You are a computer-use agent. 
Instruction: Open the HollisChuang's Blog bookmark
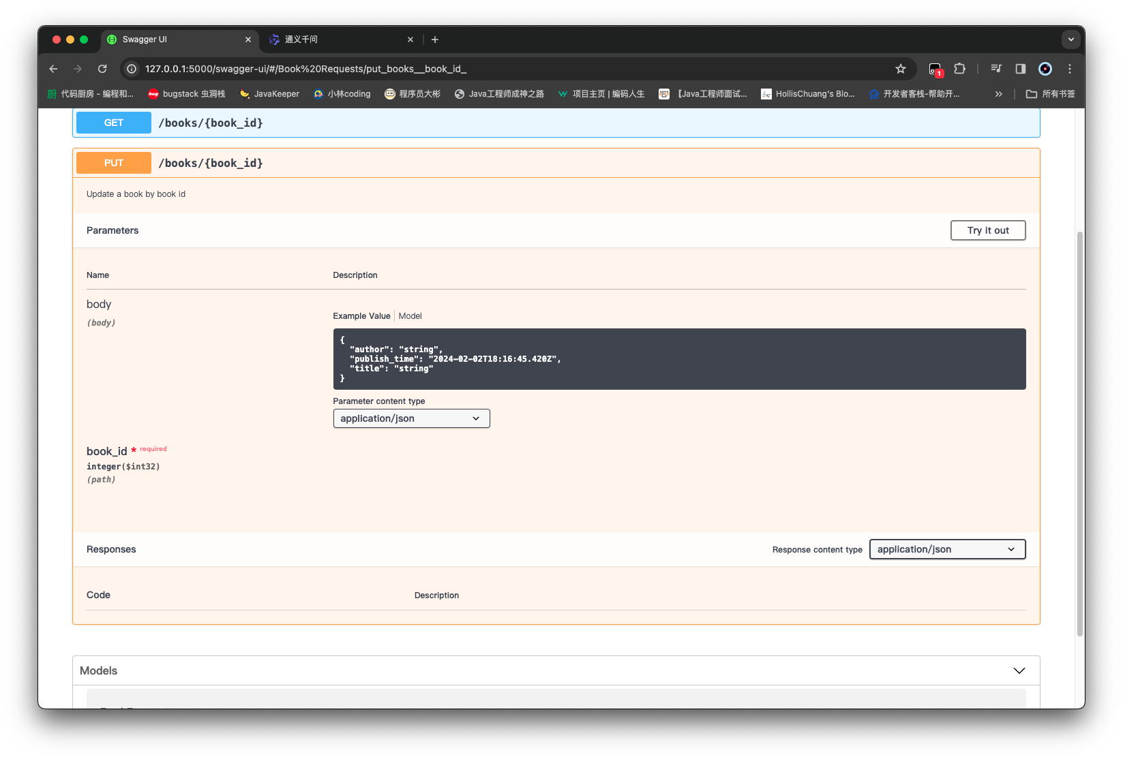(808, 94)
